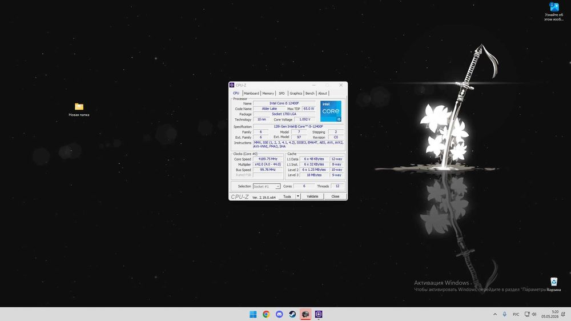Switch to the Graphics tab
The width and height of the screenshot is (571, 321).
(296, 93)
